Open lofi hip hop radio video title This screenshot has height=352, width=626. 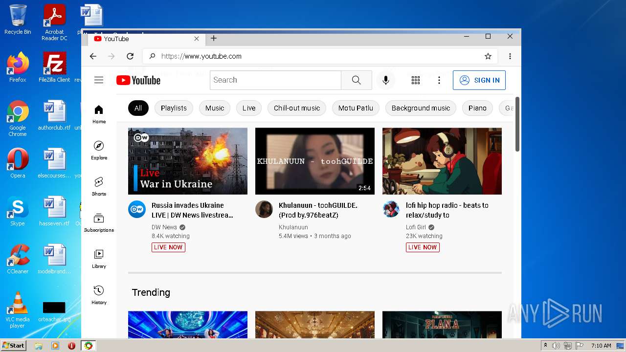click(447, 210)
